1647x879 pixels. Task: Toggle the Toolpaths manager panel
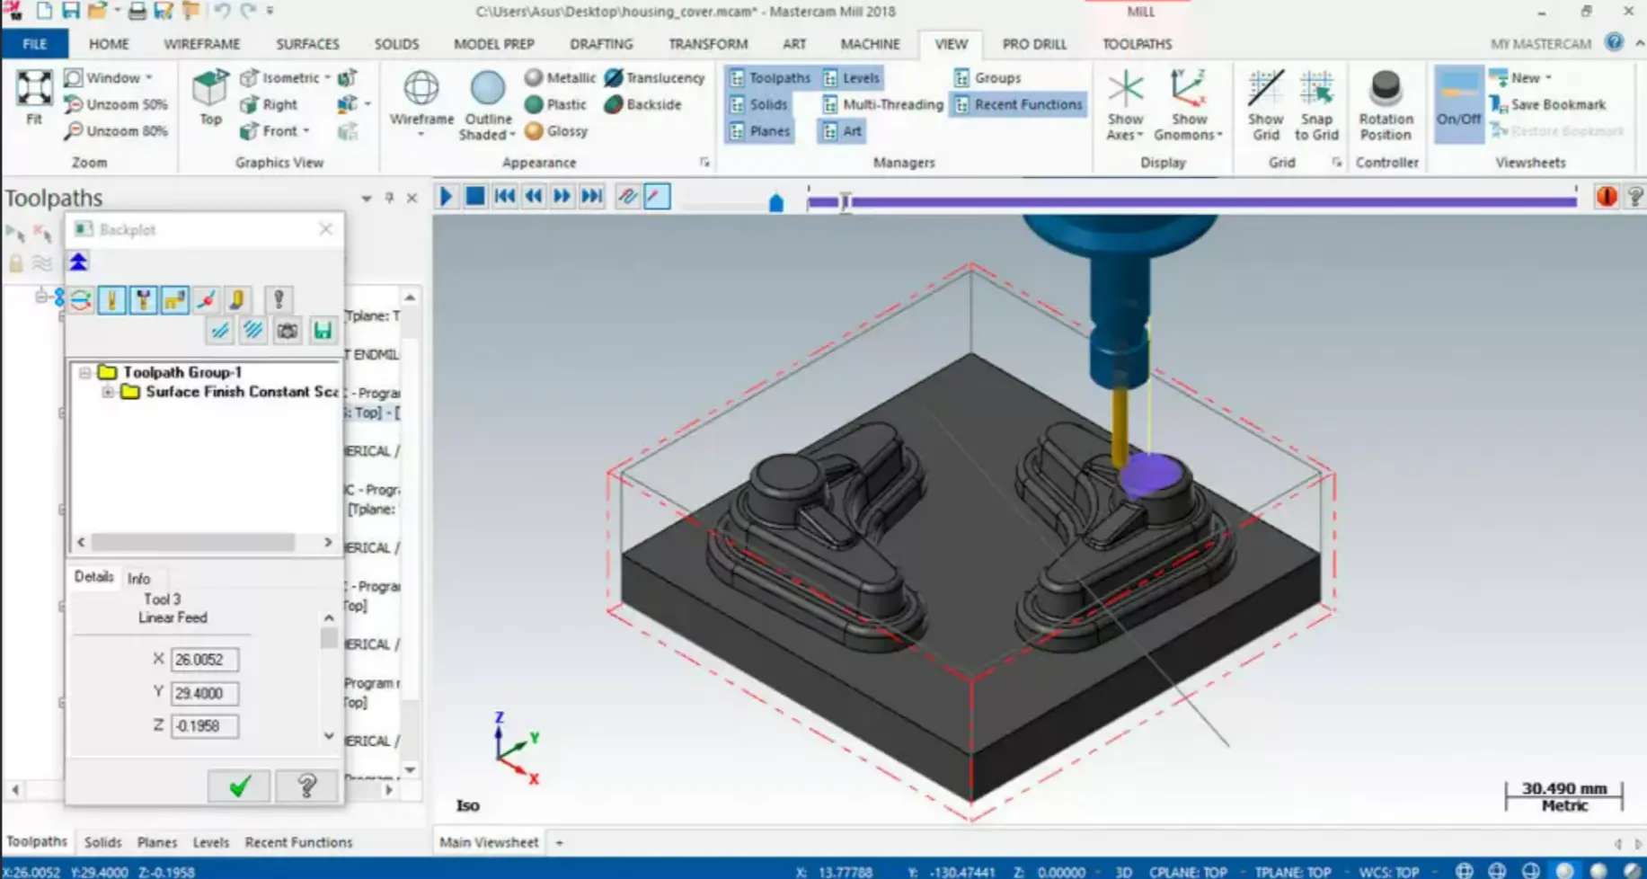pos(769,78)
